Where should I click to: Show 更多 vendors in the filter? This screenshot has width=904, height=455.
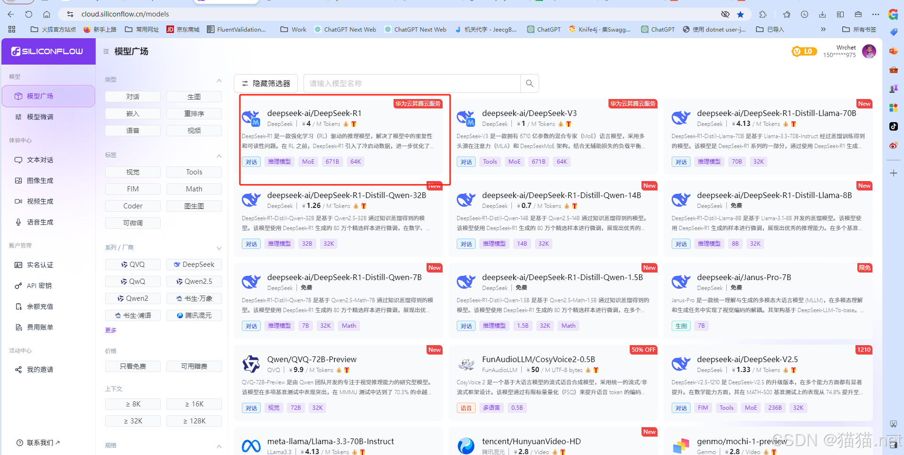coord(111,331)
